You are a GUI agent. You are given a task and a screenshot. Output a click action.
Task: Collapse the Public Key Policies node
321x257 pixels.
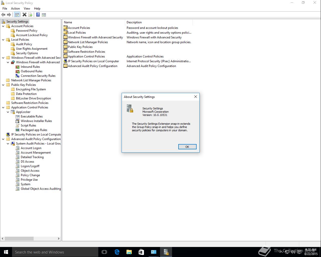click(x=3, y=85)
